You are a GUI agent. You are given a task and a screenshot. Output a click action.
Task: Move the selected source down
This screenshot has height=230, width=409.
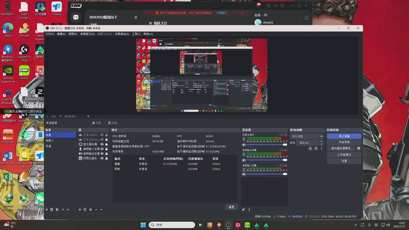click(x=101, y=210)
